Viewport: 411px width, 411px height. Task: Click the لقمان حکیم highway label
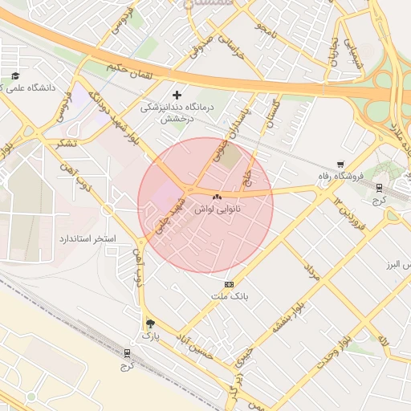point(129,71)
